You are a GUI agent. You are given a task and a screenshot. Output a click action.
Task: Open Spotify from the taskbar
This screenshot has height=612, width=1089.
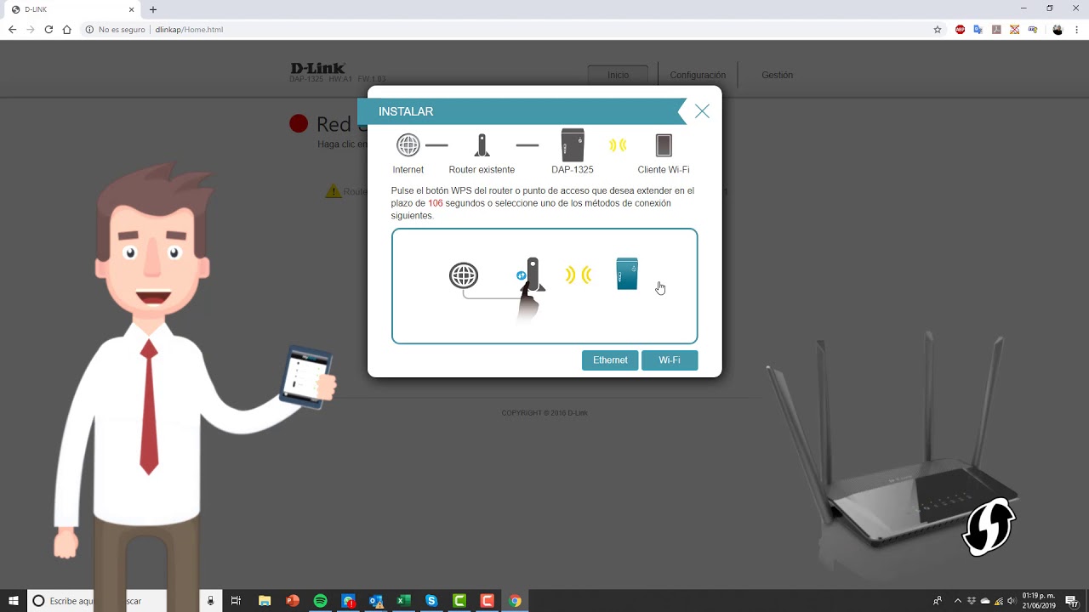coord(321,601)
